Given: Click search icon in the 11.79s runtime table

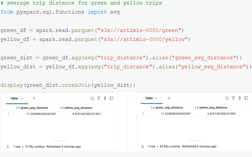Looking at the screenshot, I should pyautogui.click(x=92, y=98).
